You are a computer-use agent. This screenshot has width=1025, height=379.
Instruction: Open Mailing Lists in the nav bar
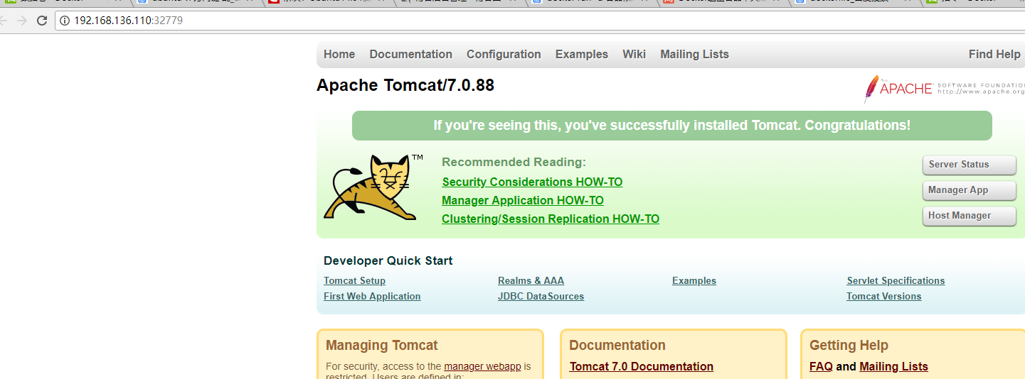[x=694, y=54]
